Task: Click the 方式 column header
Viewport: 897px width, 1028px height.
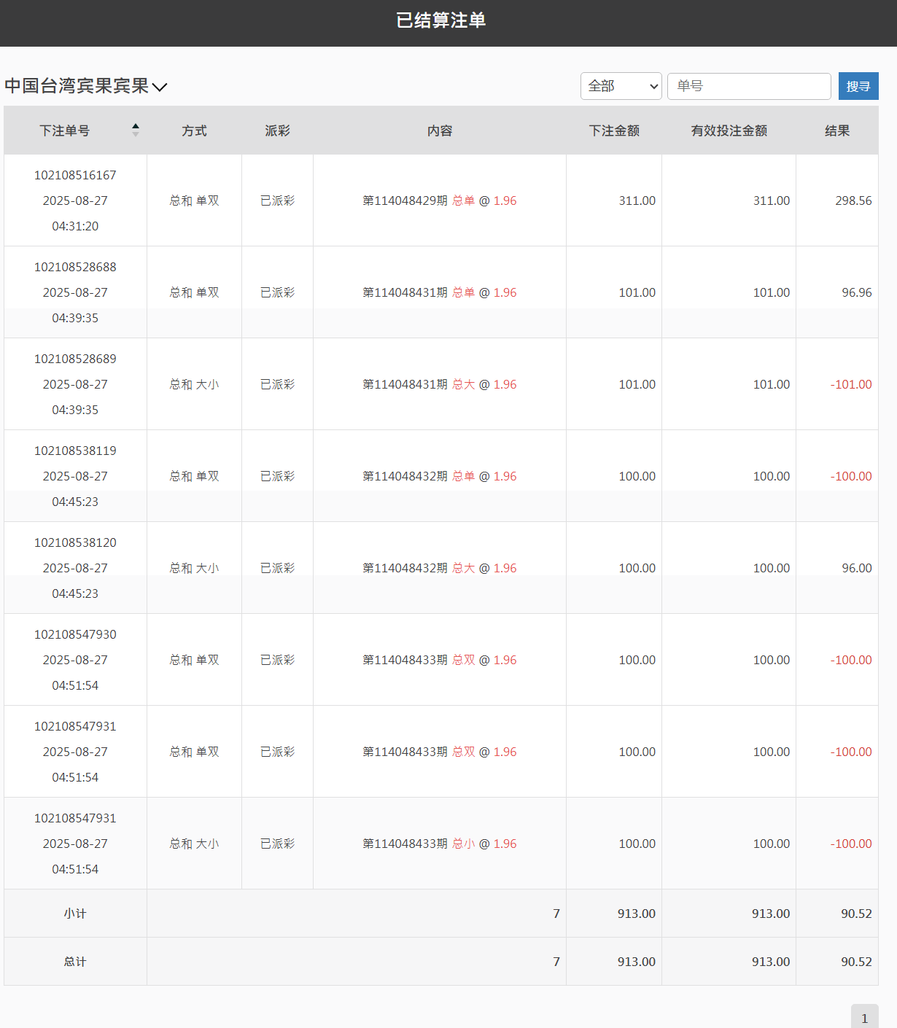Action: pyautogui.click(x=194, y=131)
